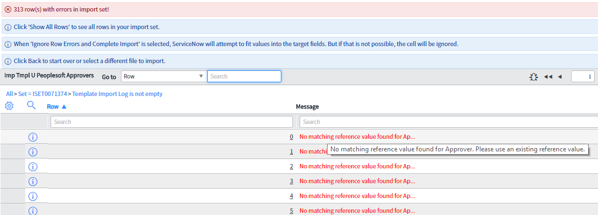Click row 2 error message text
The image size is (598, 215).
tap(357, 167)
